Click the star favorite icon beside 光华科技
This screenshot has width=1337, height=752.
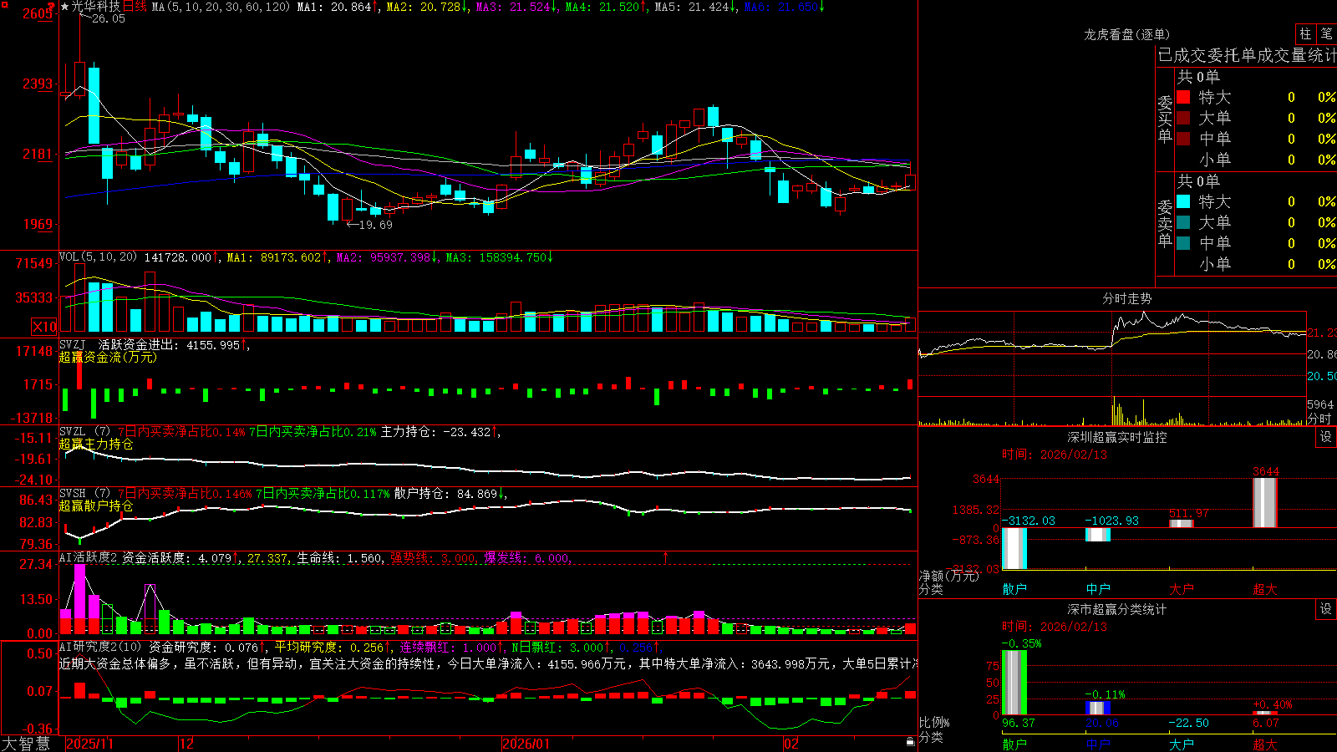click(65, 7)
